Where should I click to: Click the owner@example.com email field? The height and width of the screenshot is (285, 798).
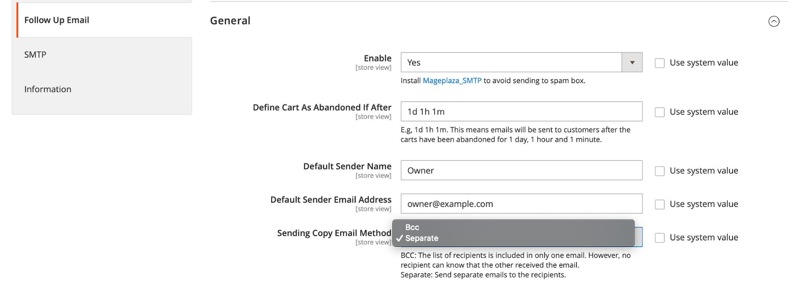click(521, 204)
